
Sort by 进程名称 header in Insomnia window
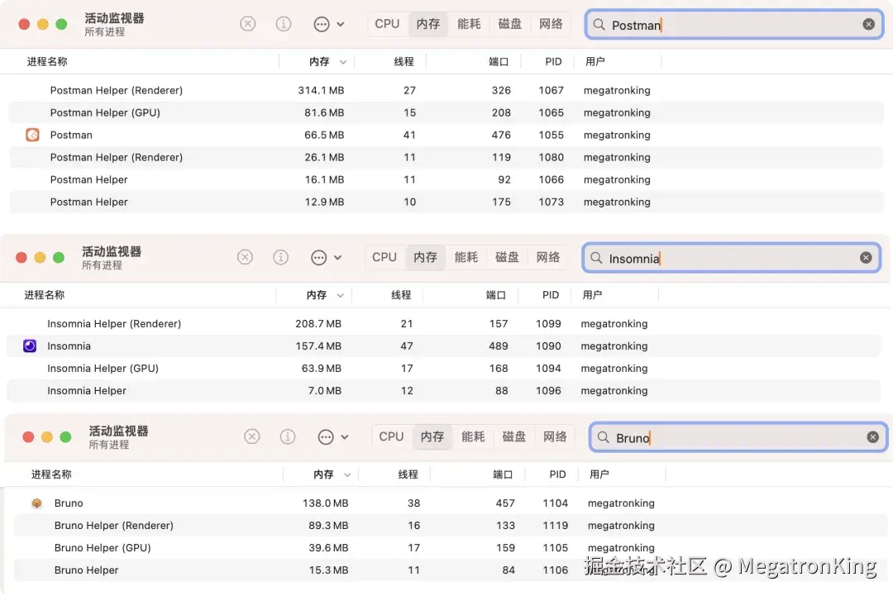45,295
